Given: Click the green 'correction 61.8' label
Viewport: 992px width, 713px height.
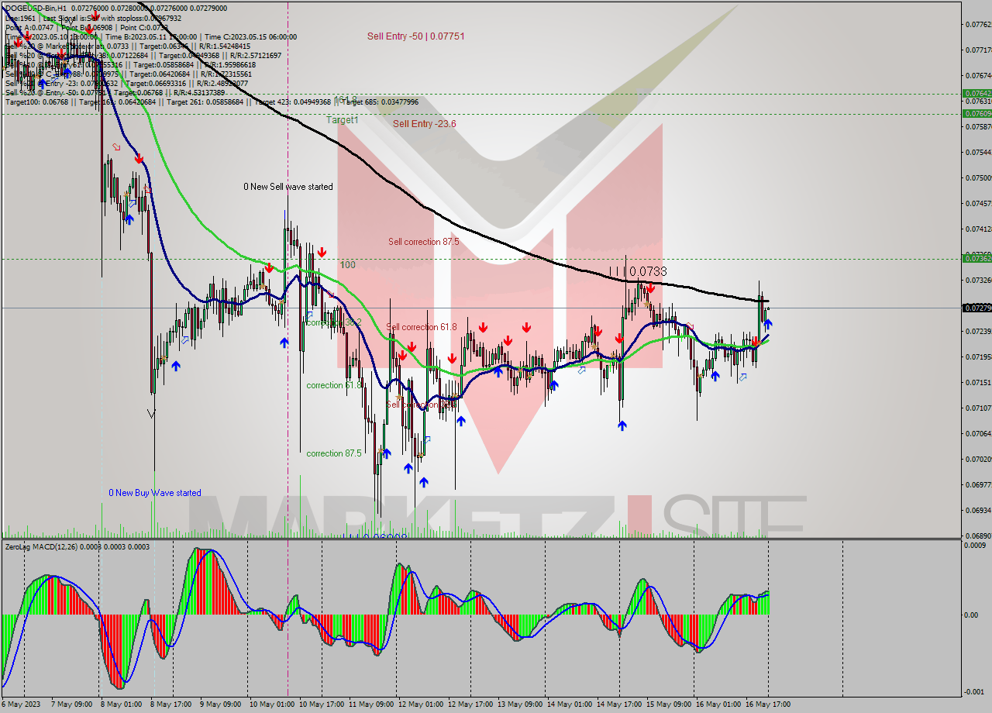Looking at the screenshot, I should coord(334,385).
